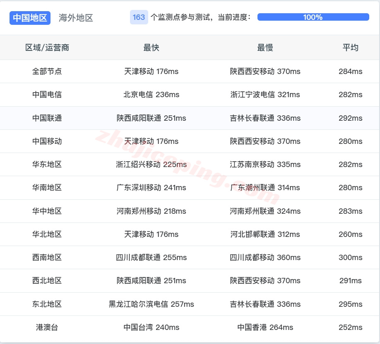Click 陕西西安移动 370ms in 中国移动 row
Screen dimensions: 380x344
[x=265, y=141]
